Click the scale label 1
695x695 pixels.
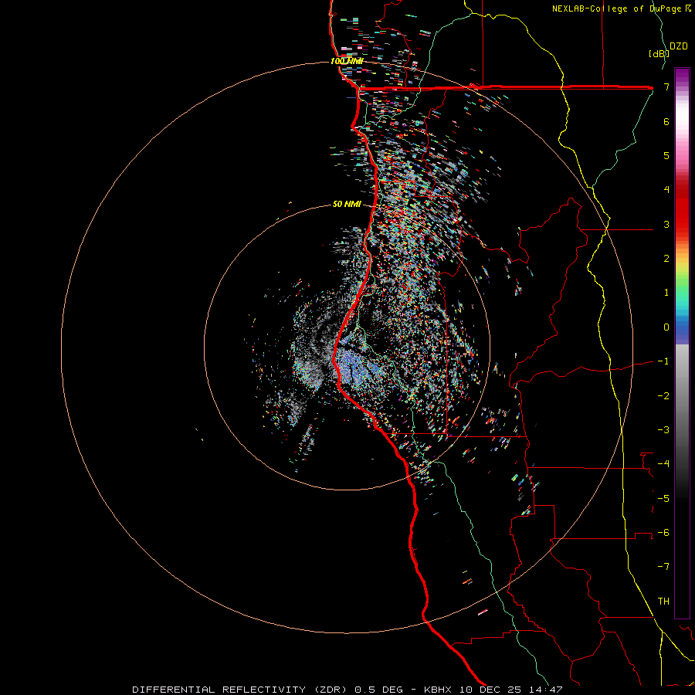666,293
